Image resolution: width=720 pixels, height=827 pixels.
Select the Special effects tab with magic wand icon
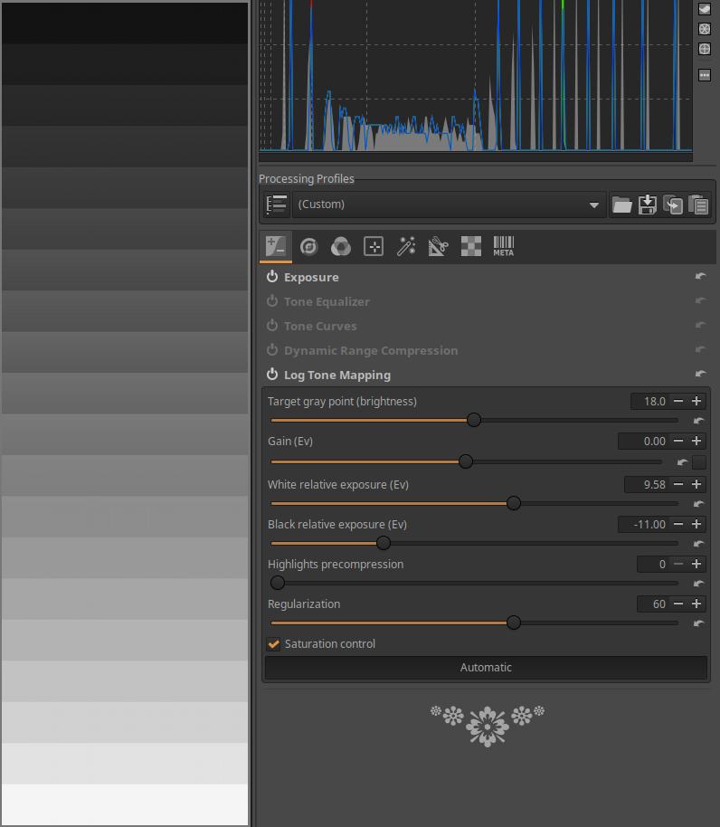(x=406, y=246)
